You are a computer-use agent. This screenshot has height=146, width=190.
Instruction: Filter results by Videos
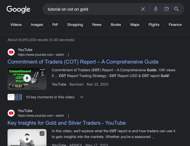point(16,25)
